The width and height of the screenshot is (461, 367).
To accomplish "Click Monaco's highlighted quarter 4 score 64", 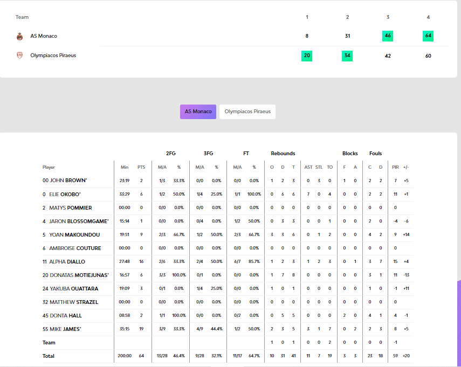I will [x=428, y=36].
